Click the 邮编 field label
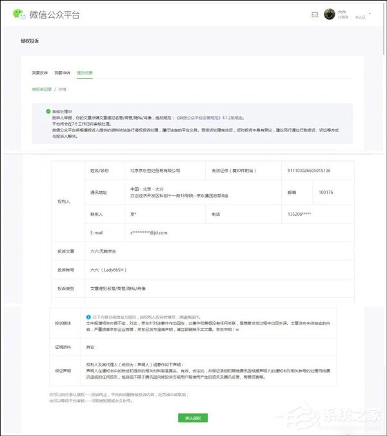This screenshot has width=387, height=436. pyautogui.click(x=292, y=192)
